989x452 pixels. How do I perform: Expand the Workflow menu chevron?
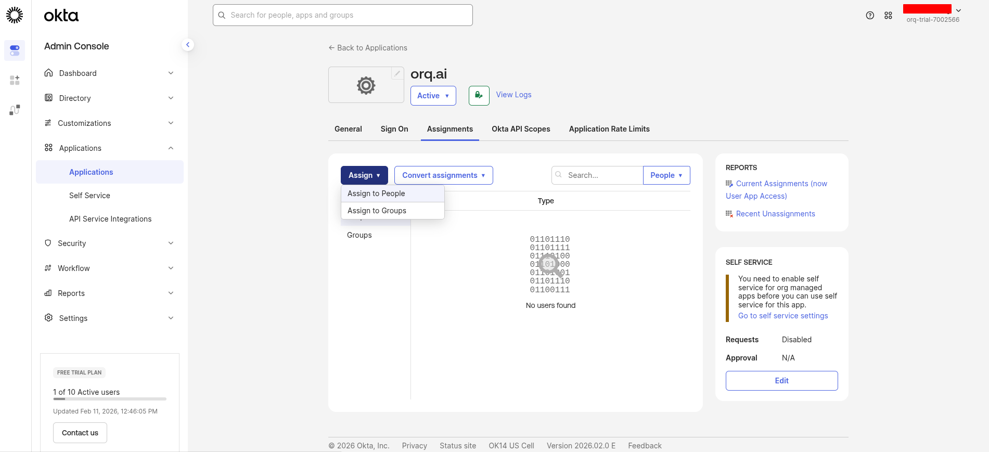pyautogui.click(x=171, y=268)
